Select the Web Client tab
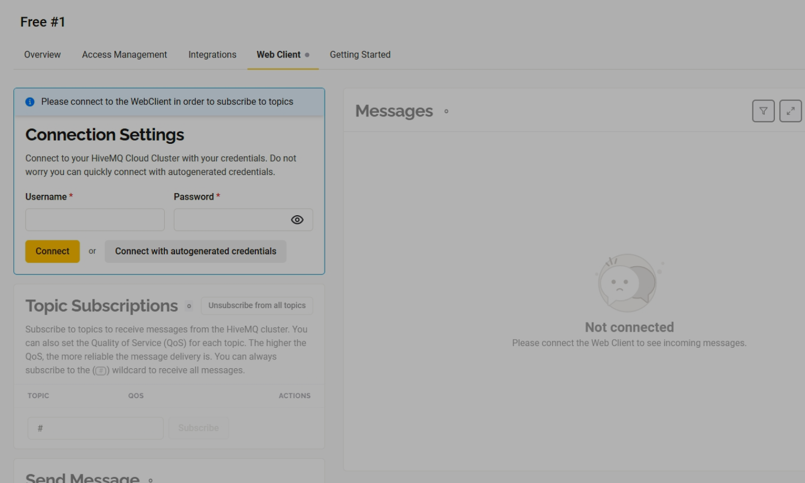The height and width of the screenshot is (483, 805). tap(279, 55)
